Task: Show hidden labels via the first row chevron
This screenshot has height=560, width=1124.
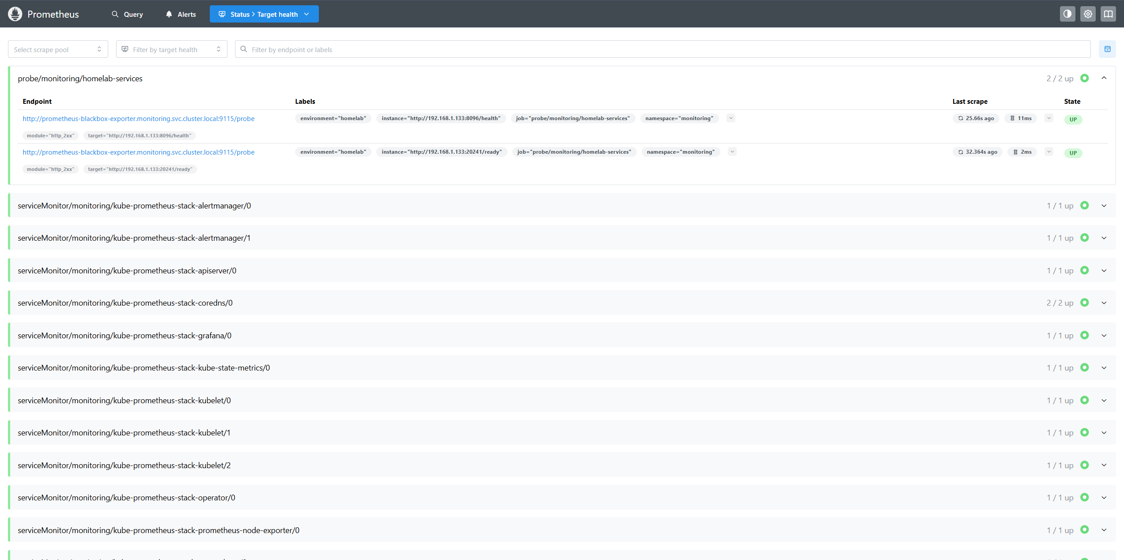Action: point(731,118)
